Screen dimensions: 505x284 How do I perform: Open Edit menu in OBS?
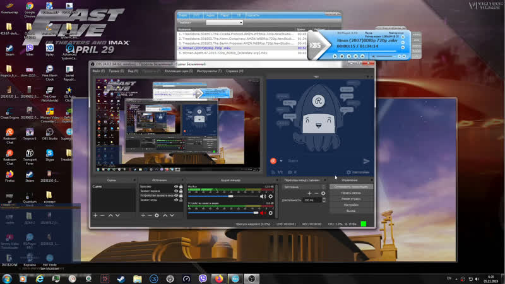pyautogui.click(x=116, y=71)
